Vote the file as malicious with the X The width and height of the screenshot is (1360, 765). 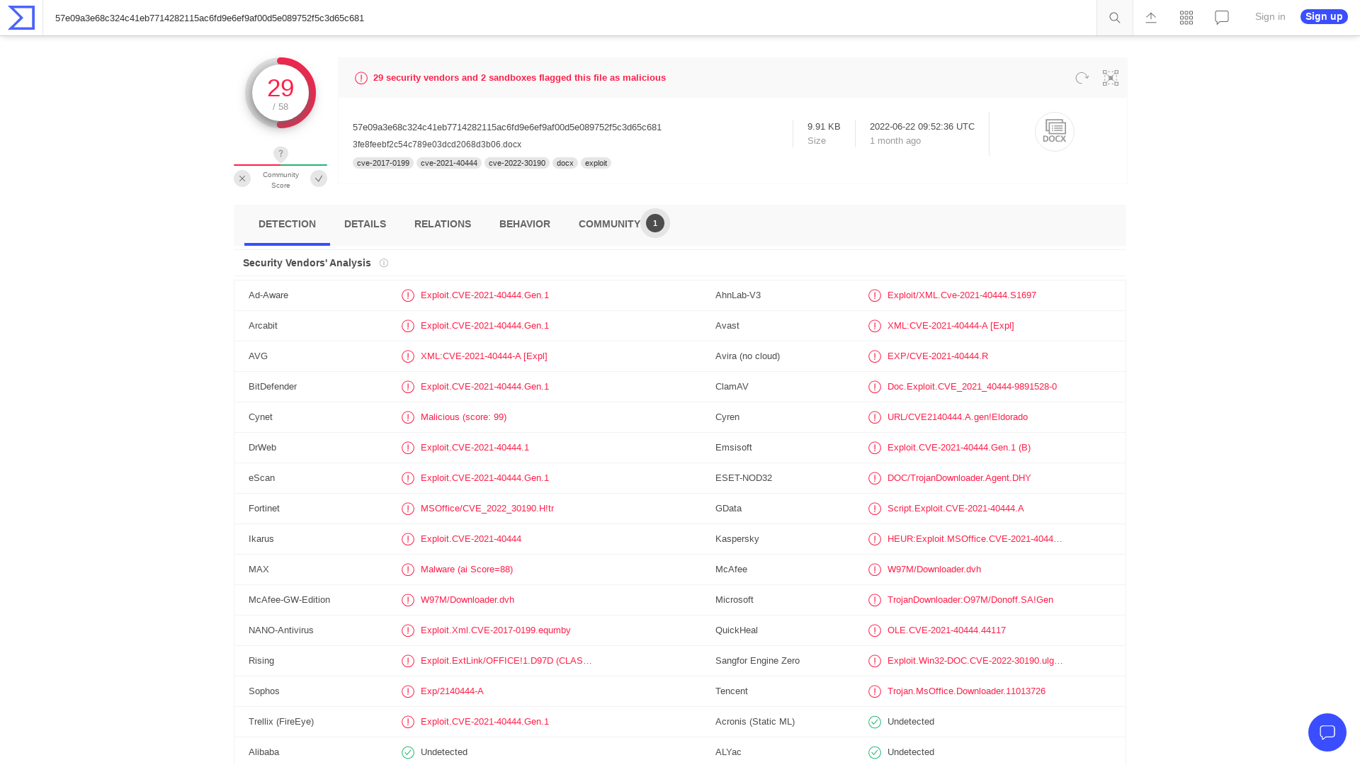pos(242,178)
